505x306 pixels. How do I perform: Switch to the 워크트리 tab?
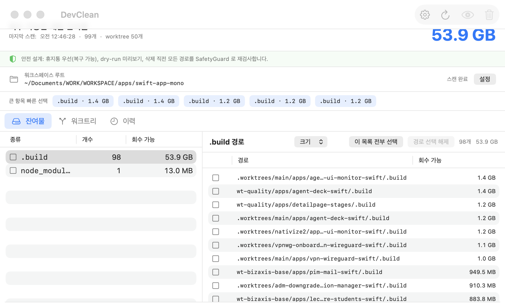point(78,121)
